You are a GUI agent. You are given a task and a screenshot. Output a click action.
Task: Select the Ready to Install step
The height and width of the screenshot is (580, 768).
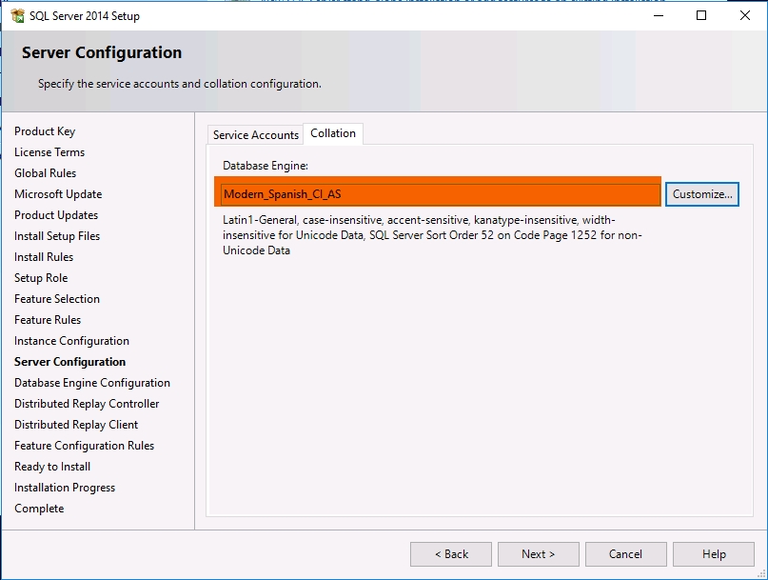click(x=52, y=467)
